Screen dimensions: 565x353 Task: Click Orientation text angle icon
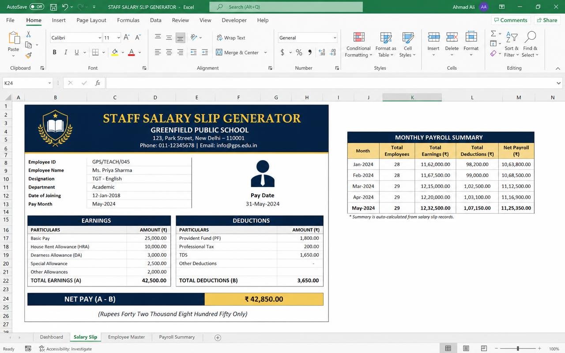(x=194, y=38)
